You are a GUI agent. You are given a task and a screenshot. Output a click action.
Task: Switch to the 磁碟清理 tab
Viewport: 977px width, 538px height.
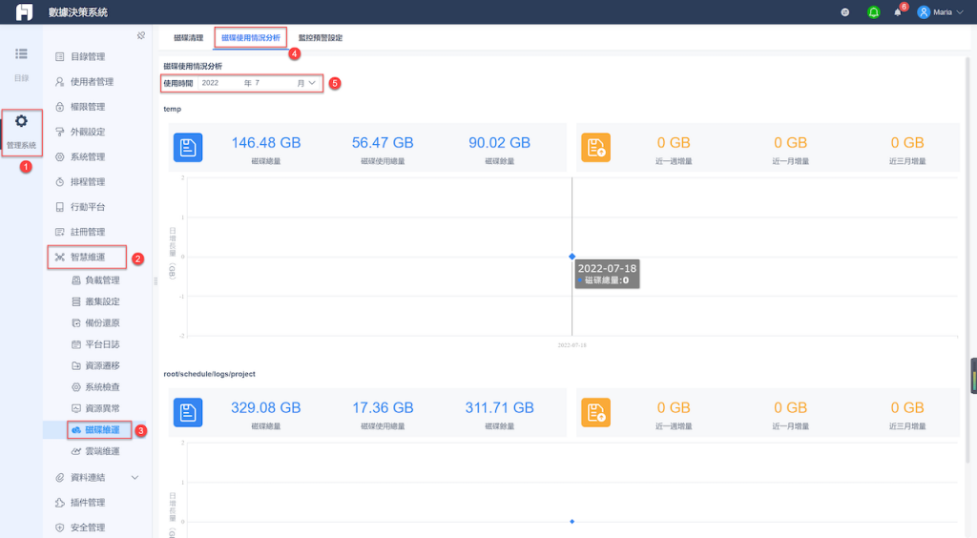pos(188,38)
